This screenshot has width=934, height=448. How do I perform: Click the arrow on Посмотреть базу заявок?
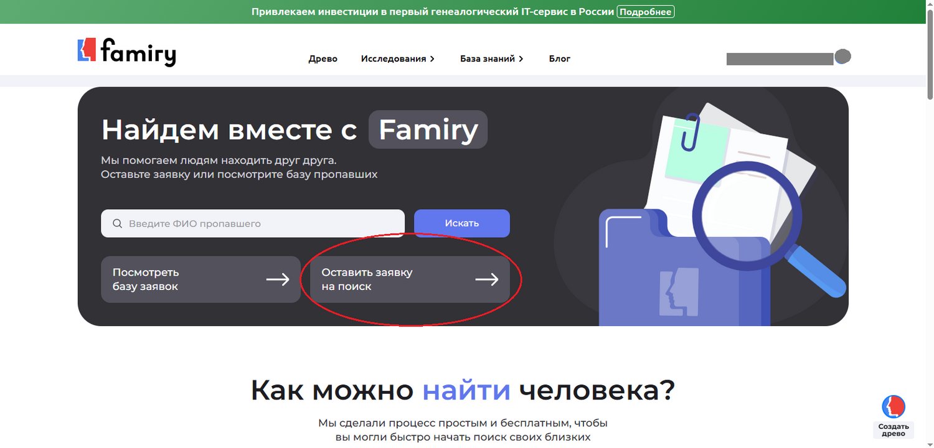coord(278,279)
